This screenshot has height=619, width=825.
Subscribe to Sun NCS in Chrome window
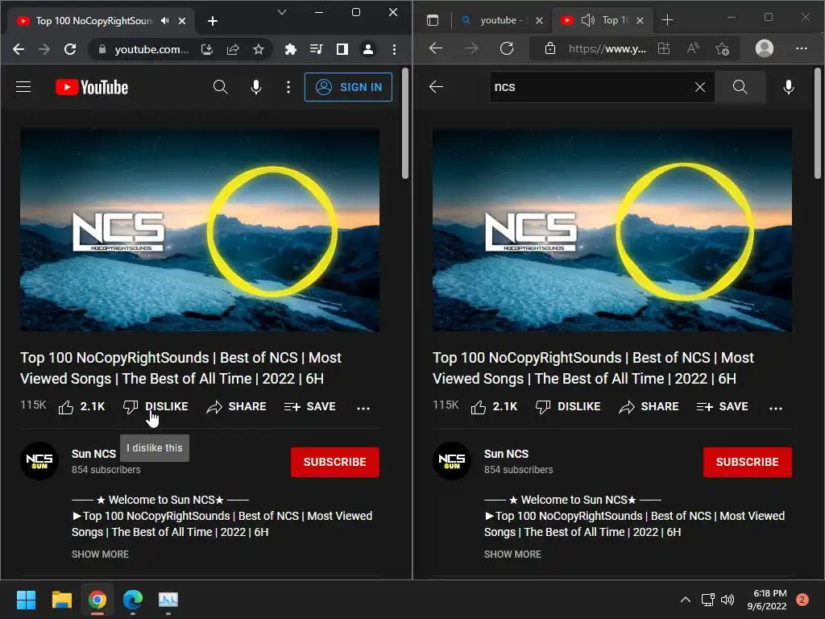pos(334,462)
